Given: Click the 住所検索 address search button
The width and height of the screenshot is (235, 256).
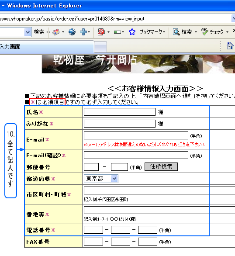Looking at the screenshot, I should click(x=161, y=166).
